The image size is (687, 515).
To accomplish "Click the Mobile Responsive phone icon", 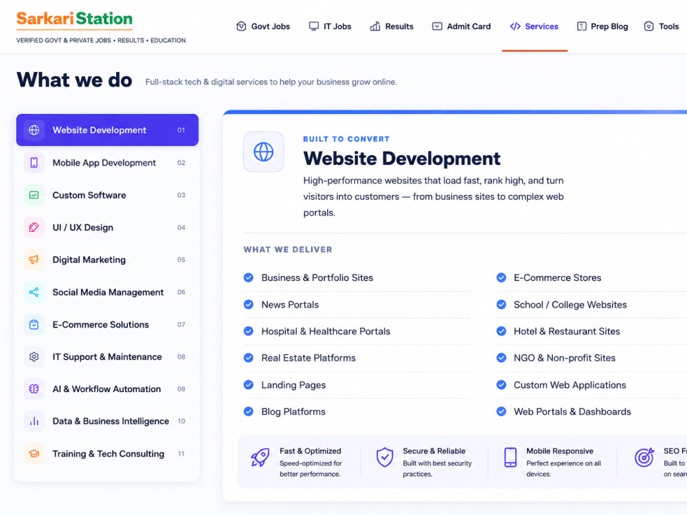I will click(x=510, y=457).
